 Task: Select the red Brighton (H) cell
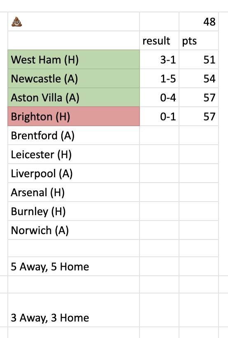tap(74, 116)
